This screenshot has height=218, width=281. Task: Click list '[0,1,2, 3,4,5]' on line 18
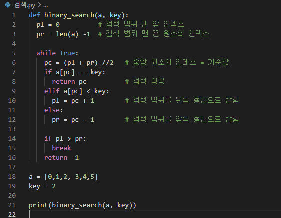tap(71, 177)
